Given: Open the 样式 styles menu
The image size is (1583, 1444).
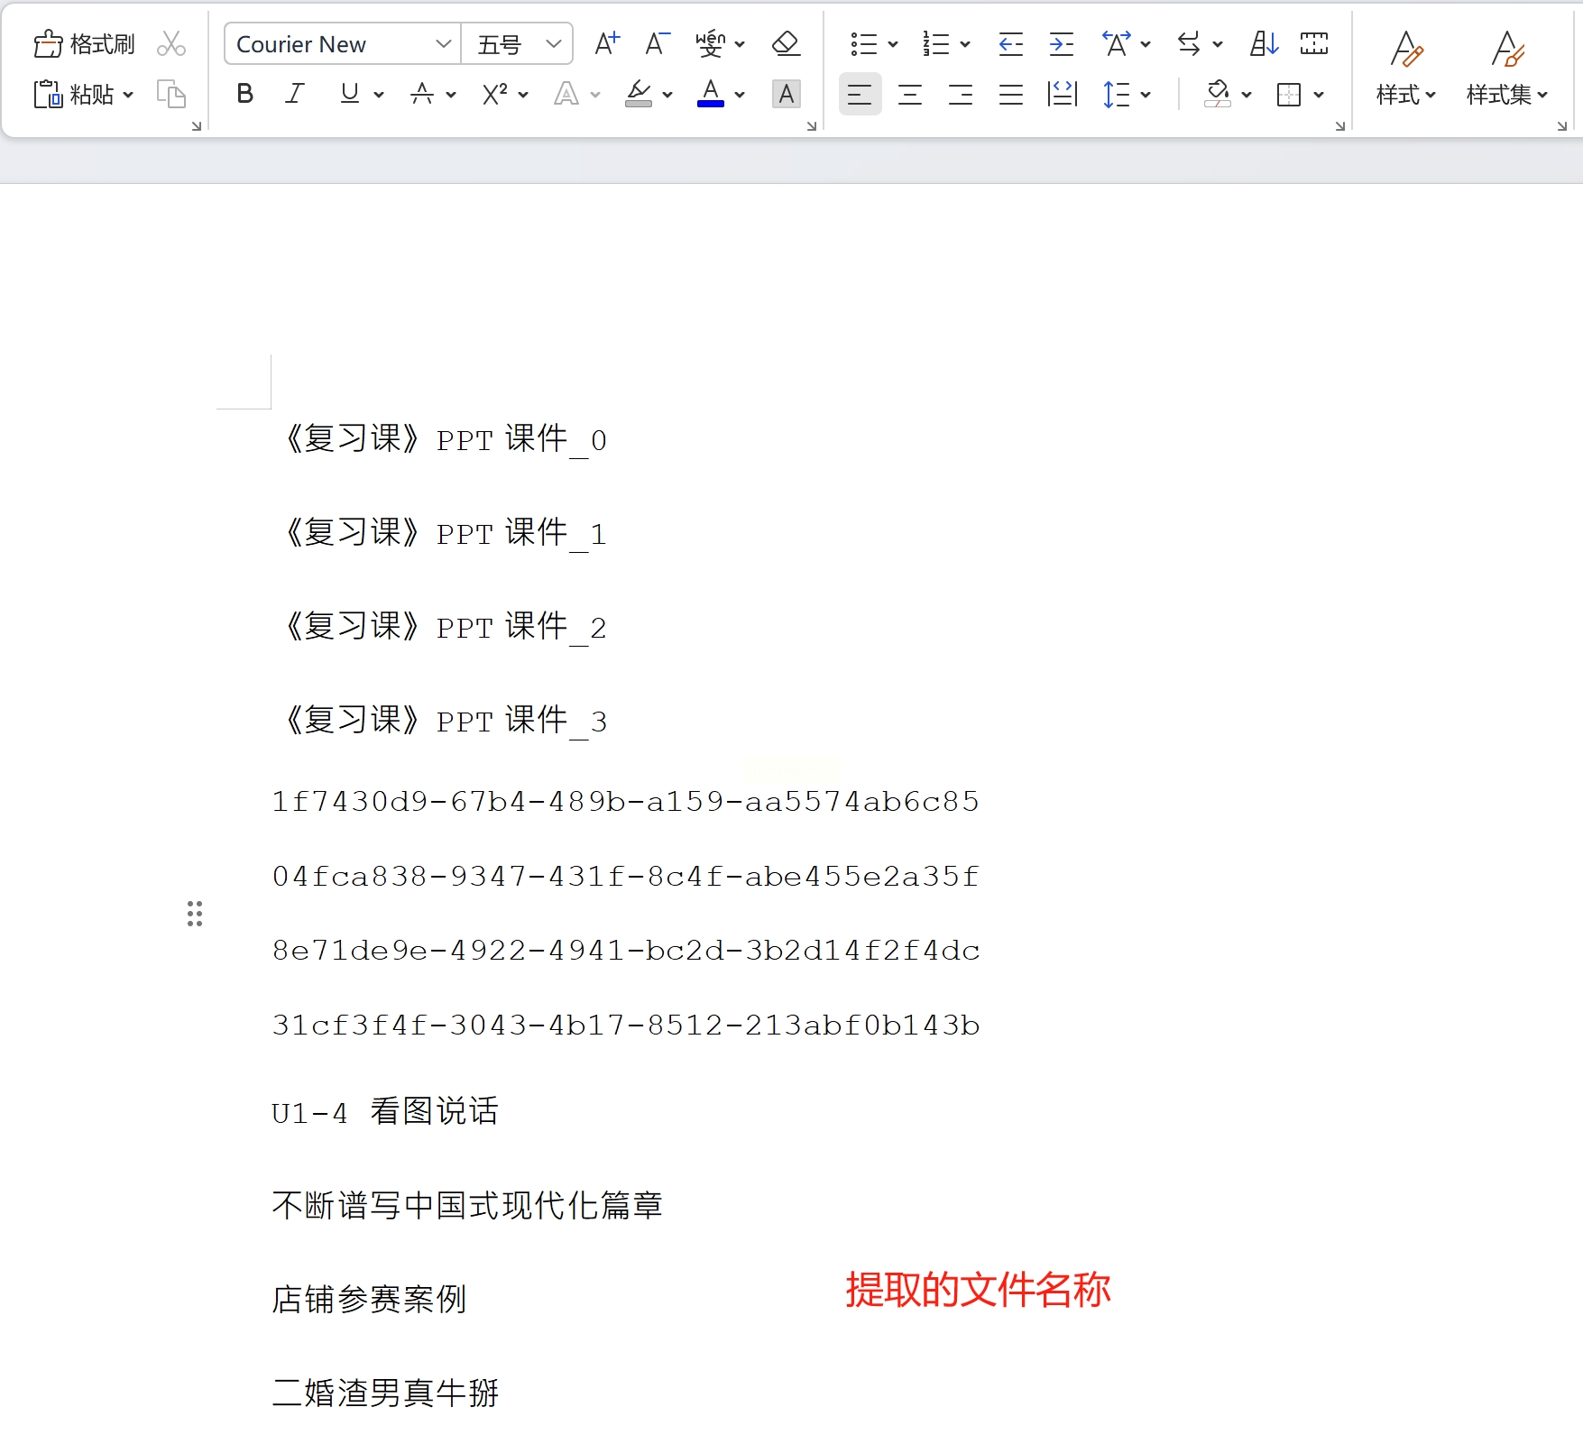Looking at the screenshot, I should [x=1405, y=69].
